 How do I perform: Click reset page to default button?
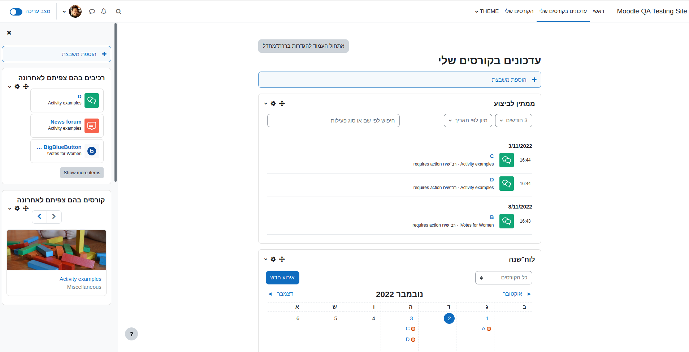(x=303, y=46)
